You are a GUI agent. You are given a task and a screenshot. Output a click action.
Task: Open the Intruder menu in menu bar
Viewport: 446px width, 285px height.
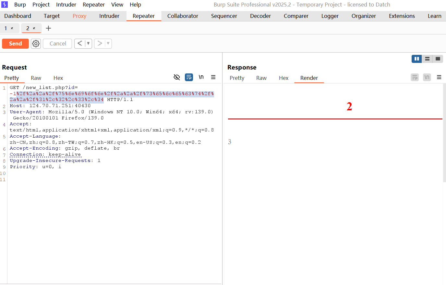point(66,5)
